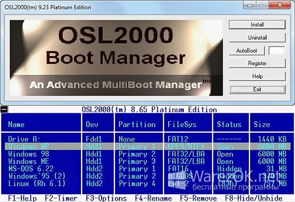Maximize the OSL2000 9.23 window

click(x=263, y=5)
